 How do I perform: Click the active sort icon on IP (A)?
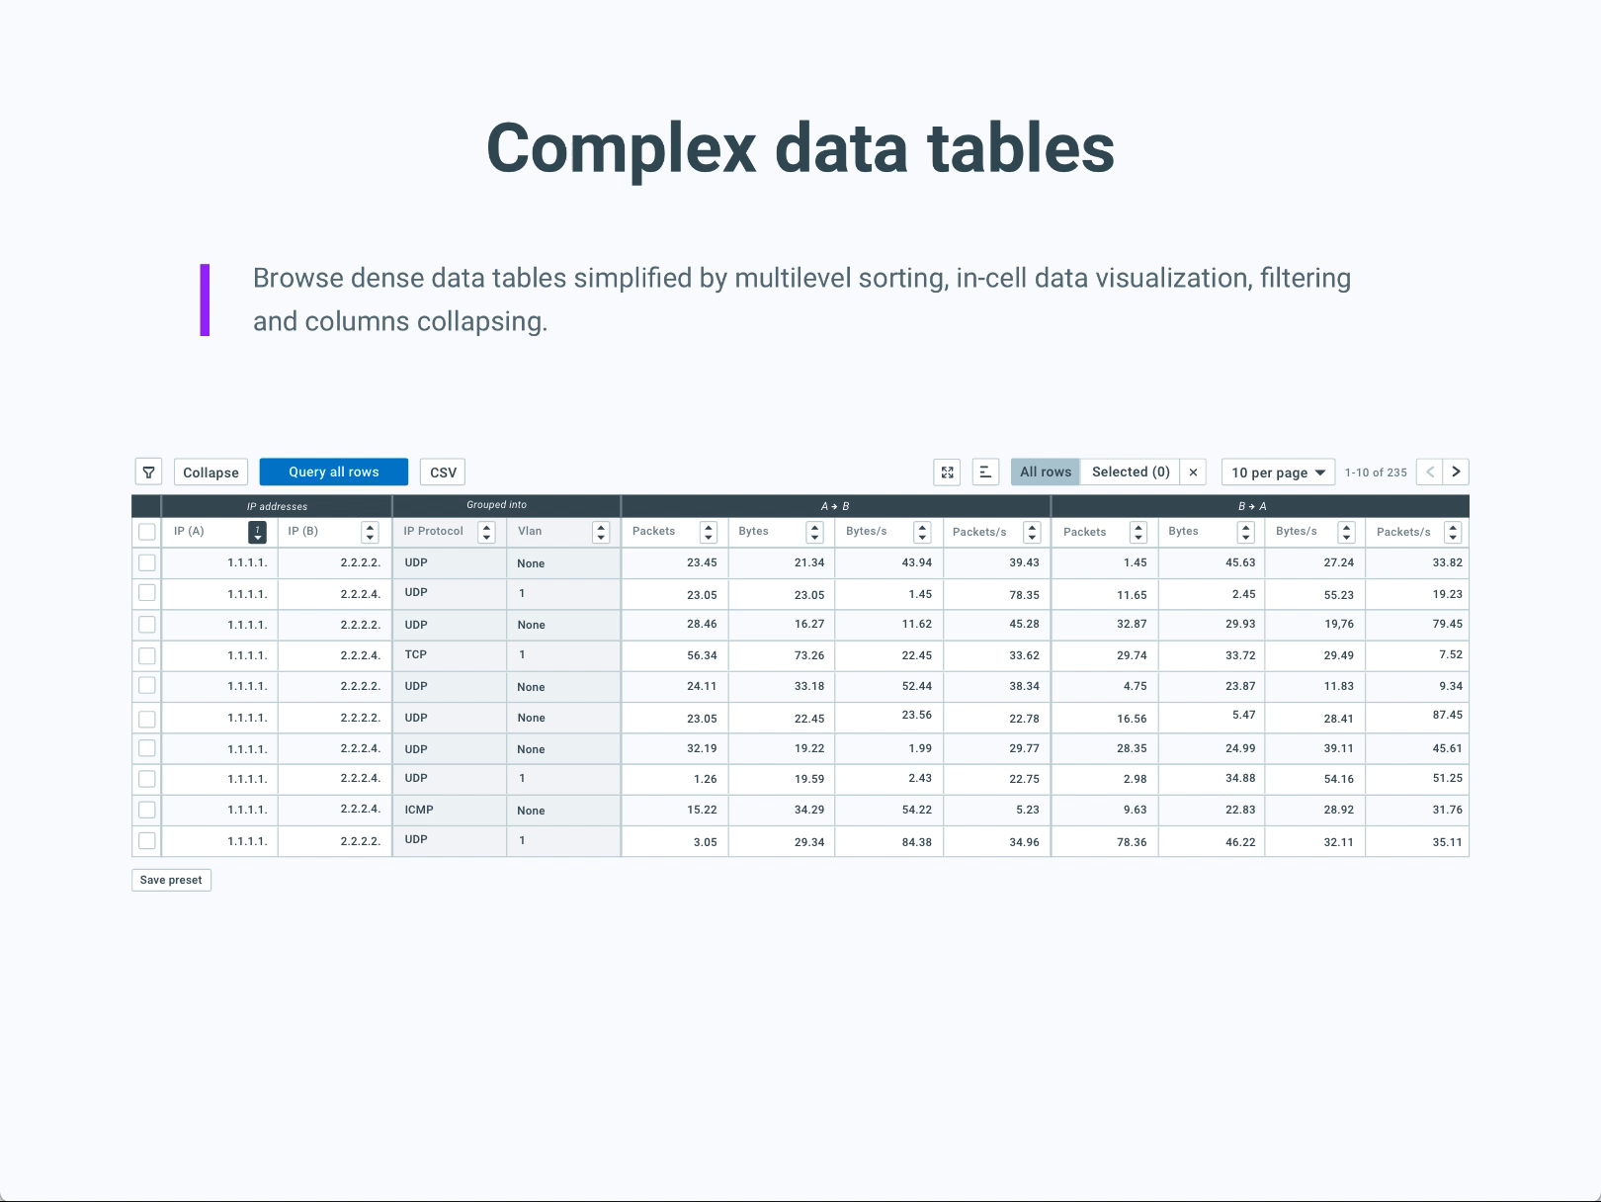click(257, 532)
